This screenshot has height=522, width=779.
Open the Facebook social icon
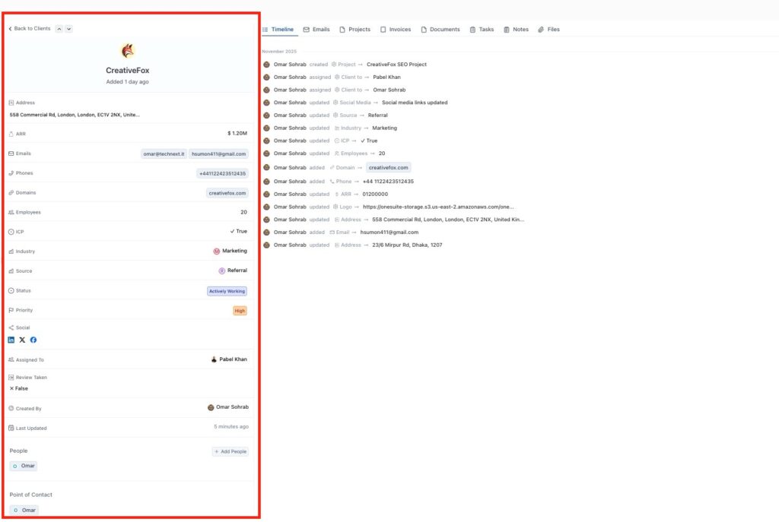coord(33,340)
